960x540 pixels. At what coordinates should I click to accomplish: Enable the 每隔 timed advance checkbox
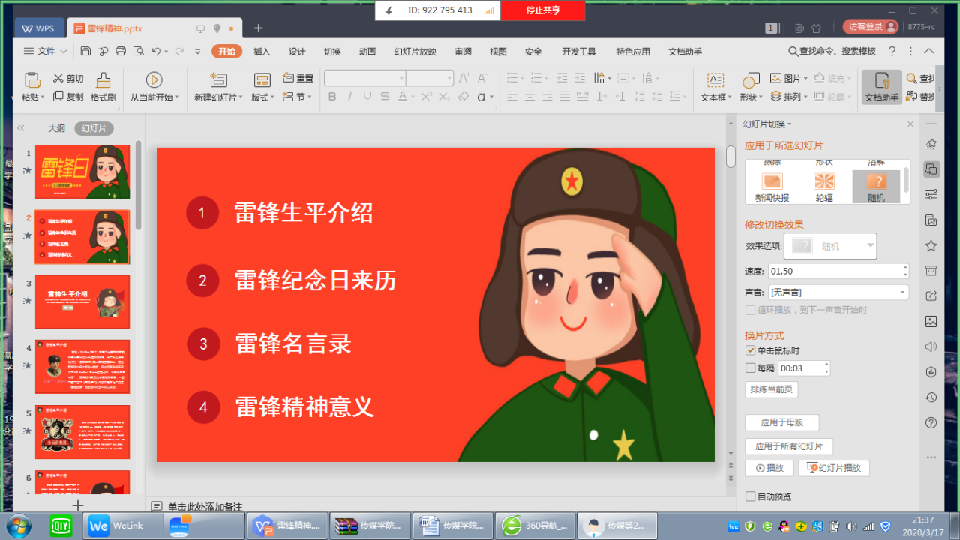click(751, 367)
